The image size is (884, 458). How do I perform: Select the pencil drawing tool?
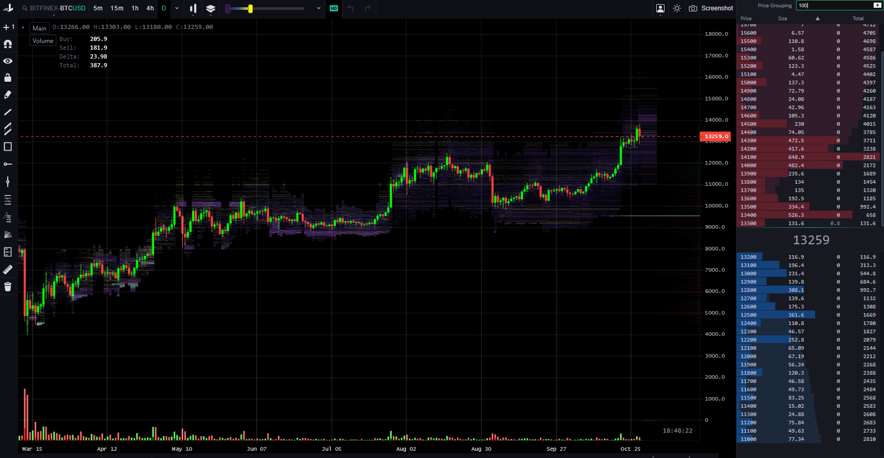coord(8,95)
